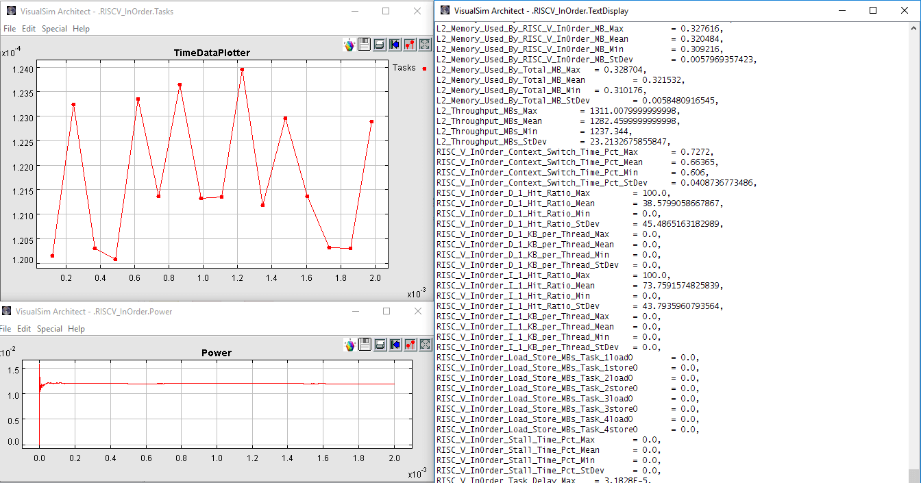The height and width of the screenshot is (483, 921).
Task: Open the Help menu in the Power window
Action: click(x=77, y=329)
